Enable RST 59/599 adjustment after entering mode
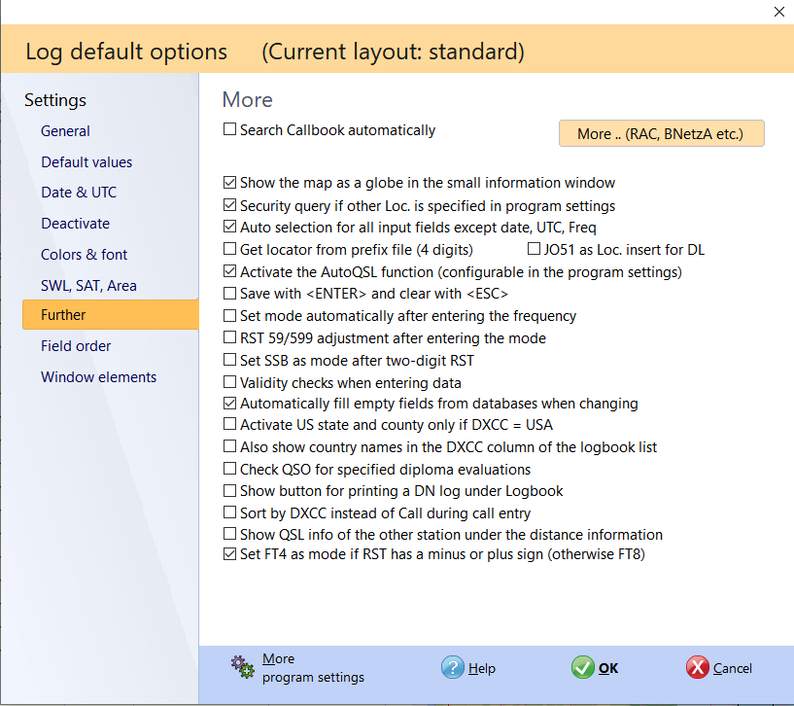This screenshot has width=794, height=706. (x=229, y=337)
